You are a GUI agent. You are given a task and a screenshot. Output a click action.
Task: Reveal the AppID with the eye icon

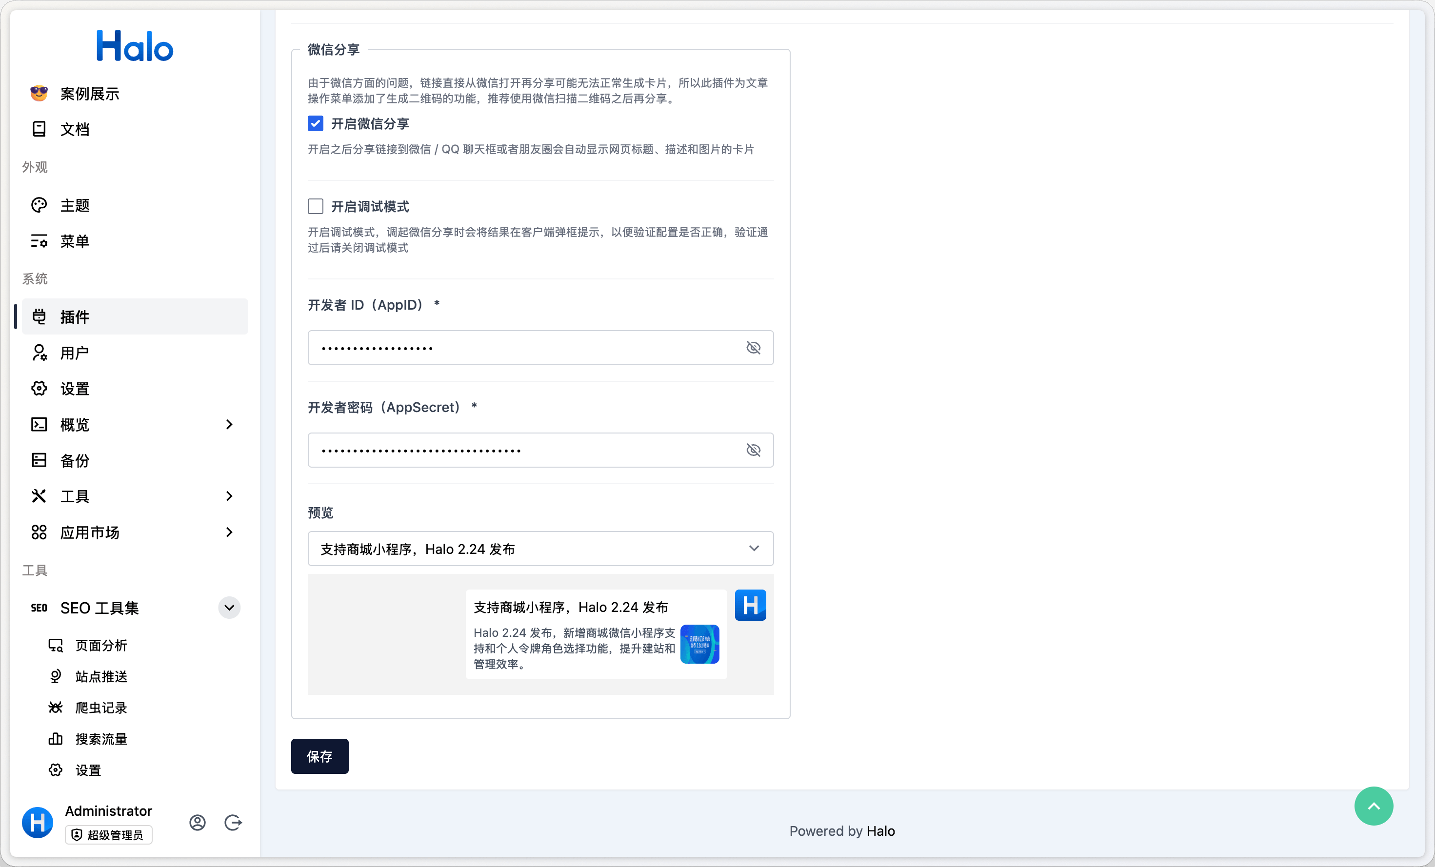click(x=754, y=348)
